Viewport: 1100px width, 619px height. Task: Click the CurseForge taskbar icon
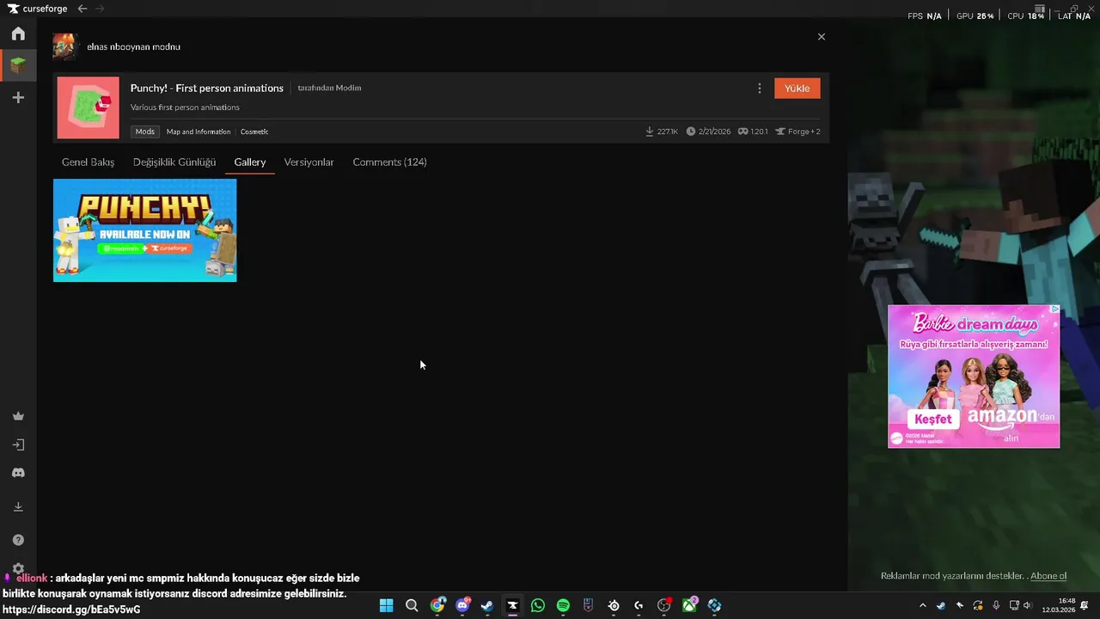513,605
